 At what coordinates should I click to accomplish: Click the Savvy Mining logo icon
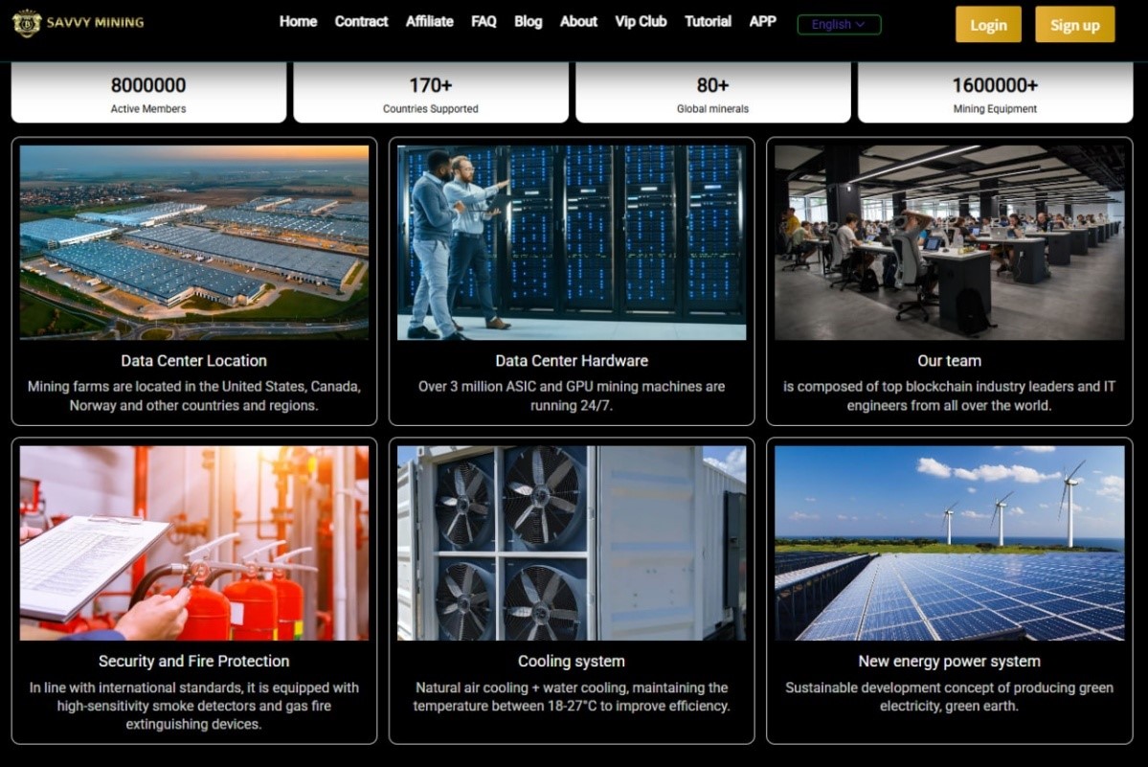(x=27, y=23)
